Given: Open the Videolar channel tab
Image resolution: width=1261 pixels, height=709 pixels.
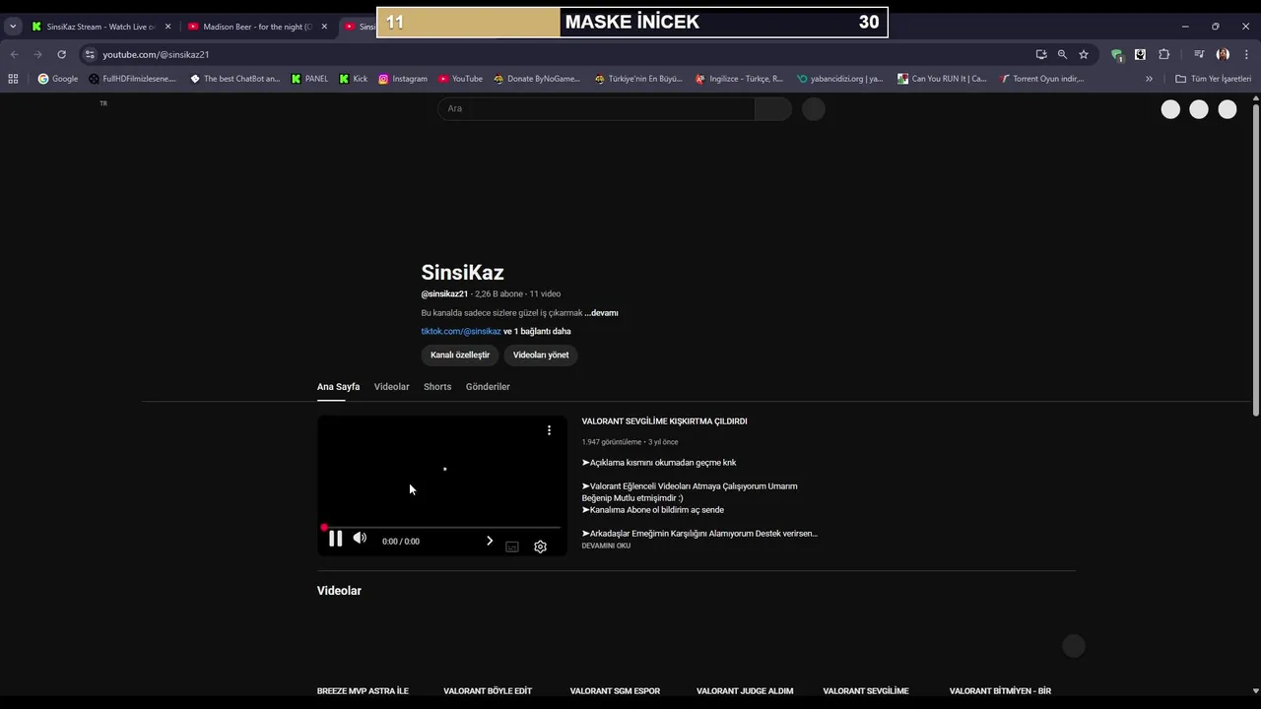Looking at the screenshot, I should [x=391, y=387].
